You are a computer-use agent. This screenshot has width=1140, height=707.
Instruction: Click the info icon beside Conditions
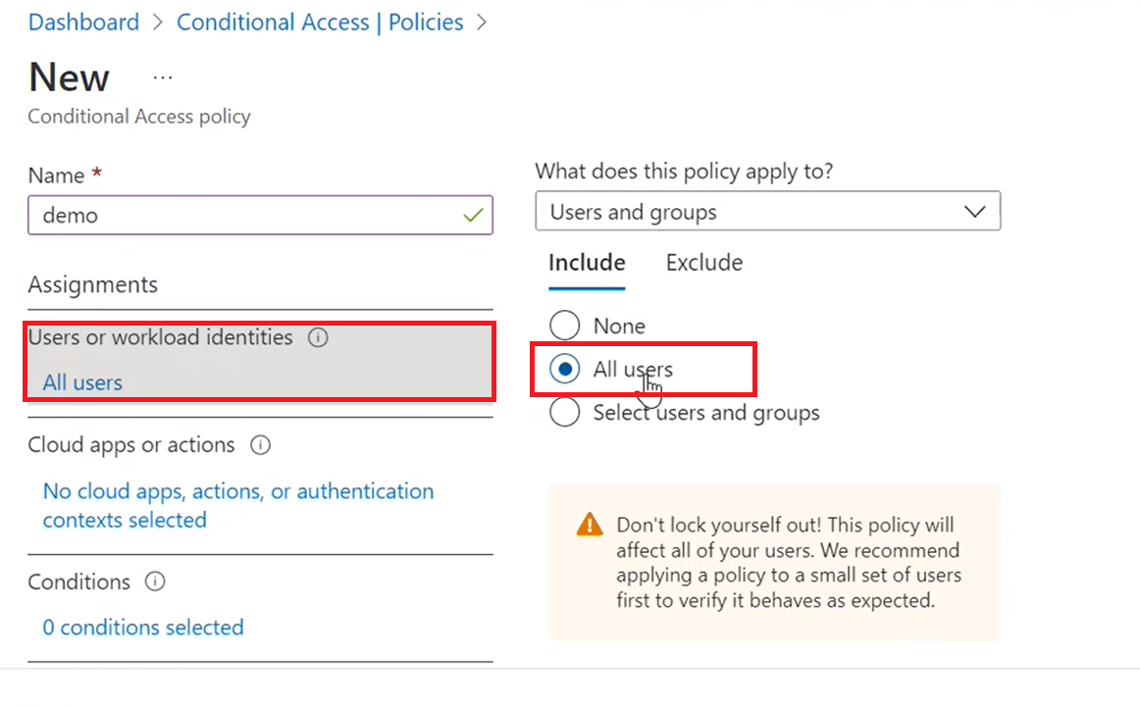(x=154, y=581)
